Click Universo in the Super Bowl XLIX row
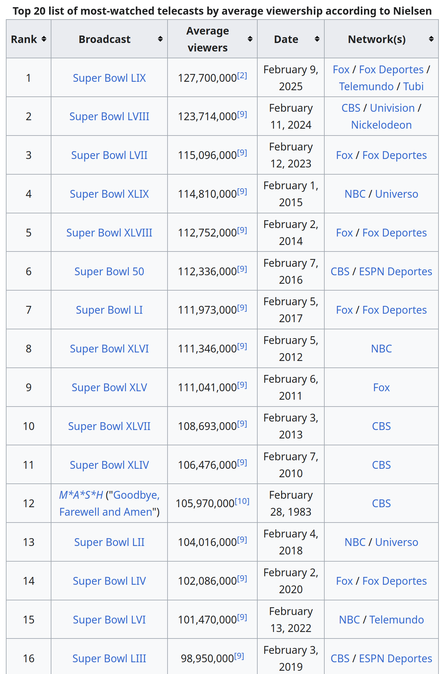 coord(397,194)
